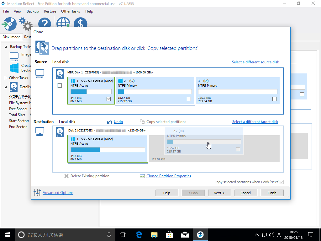321x241 pixels.
Task: Check the source partition 2 (C:) checkbox
Action: tap(189, 99)
